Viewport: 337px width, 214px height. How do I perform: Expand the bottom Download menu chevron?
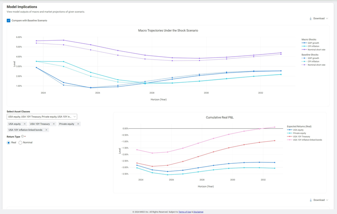click(327, 200)
